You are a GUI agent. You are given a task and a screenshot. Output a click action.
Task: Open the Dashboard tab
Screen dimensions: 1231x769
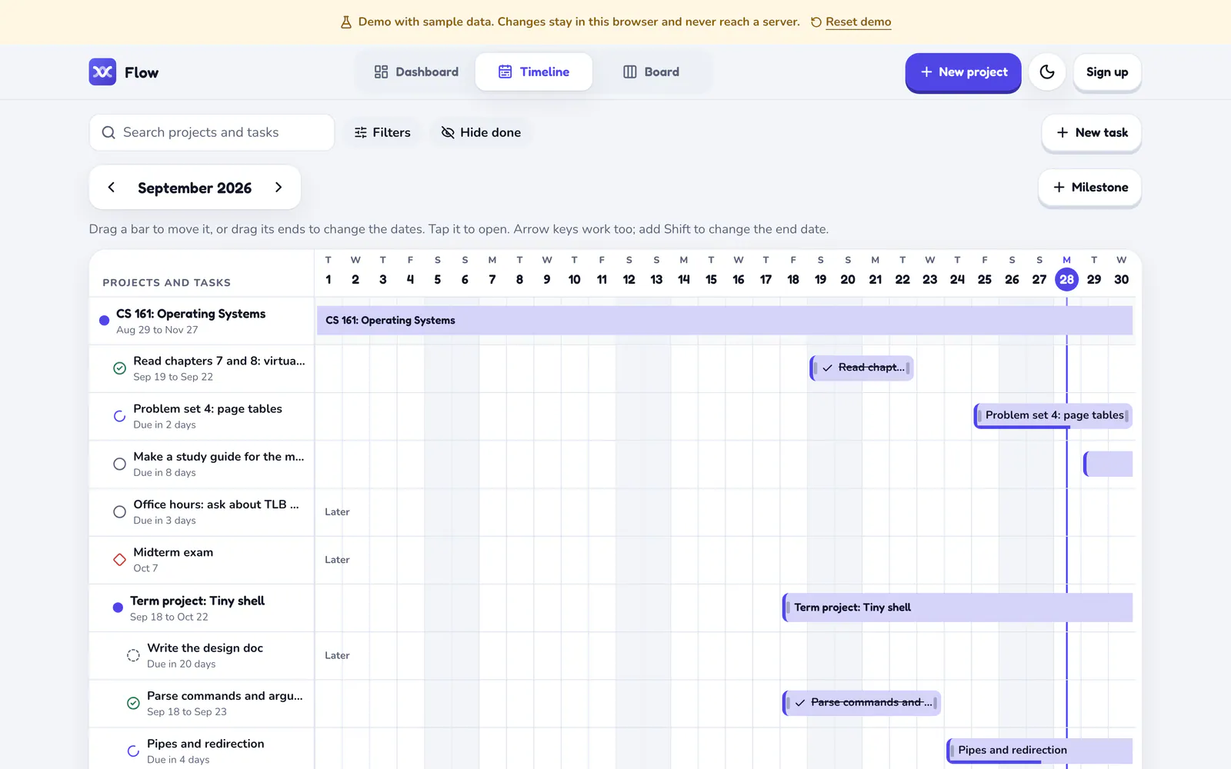tap(416, 72)
